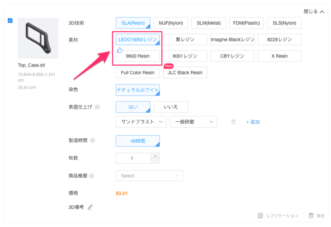Click the help icon beside 製造時間
Screen dimensions: 331x227
click(93, 141)
